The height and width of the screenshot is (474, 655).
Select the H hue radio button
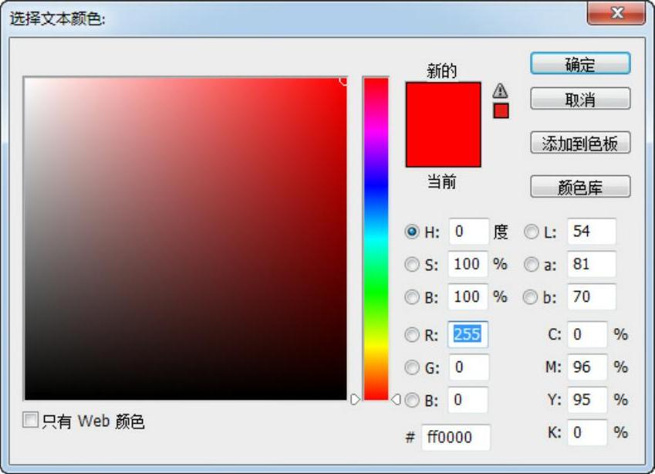[x=413, y=232]
